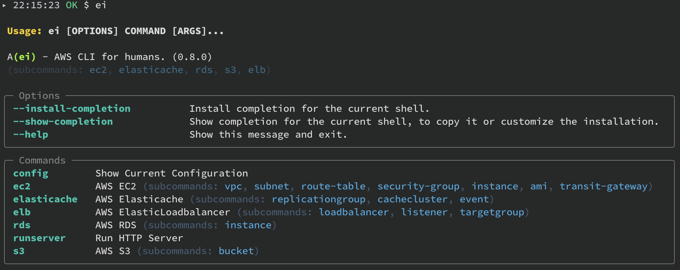
Task: Click the rds command in Commands list
Action: pyautogui.click(x=22, y=225)
